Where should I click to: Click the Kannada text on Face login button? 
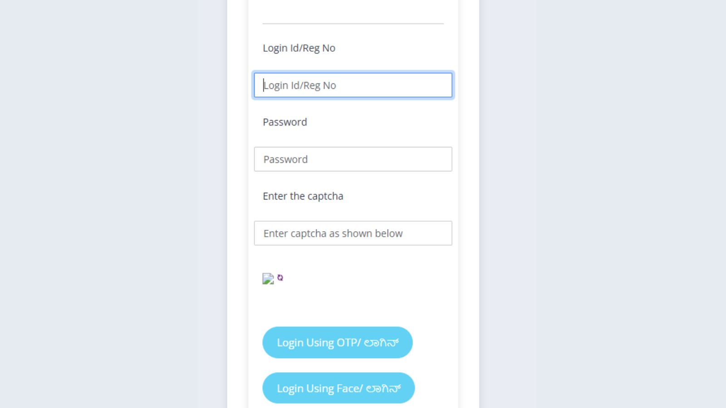pyautogui.click(x=383, y=389)
